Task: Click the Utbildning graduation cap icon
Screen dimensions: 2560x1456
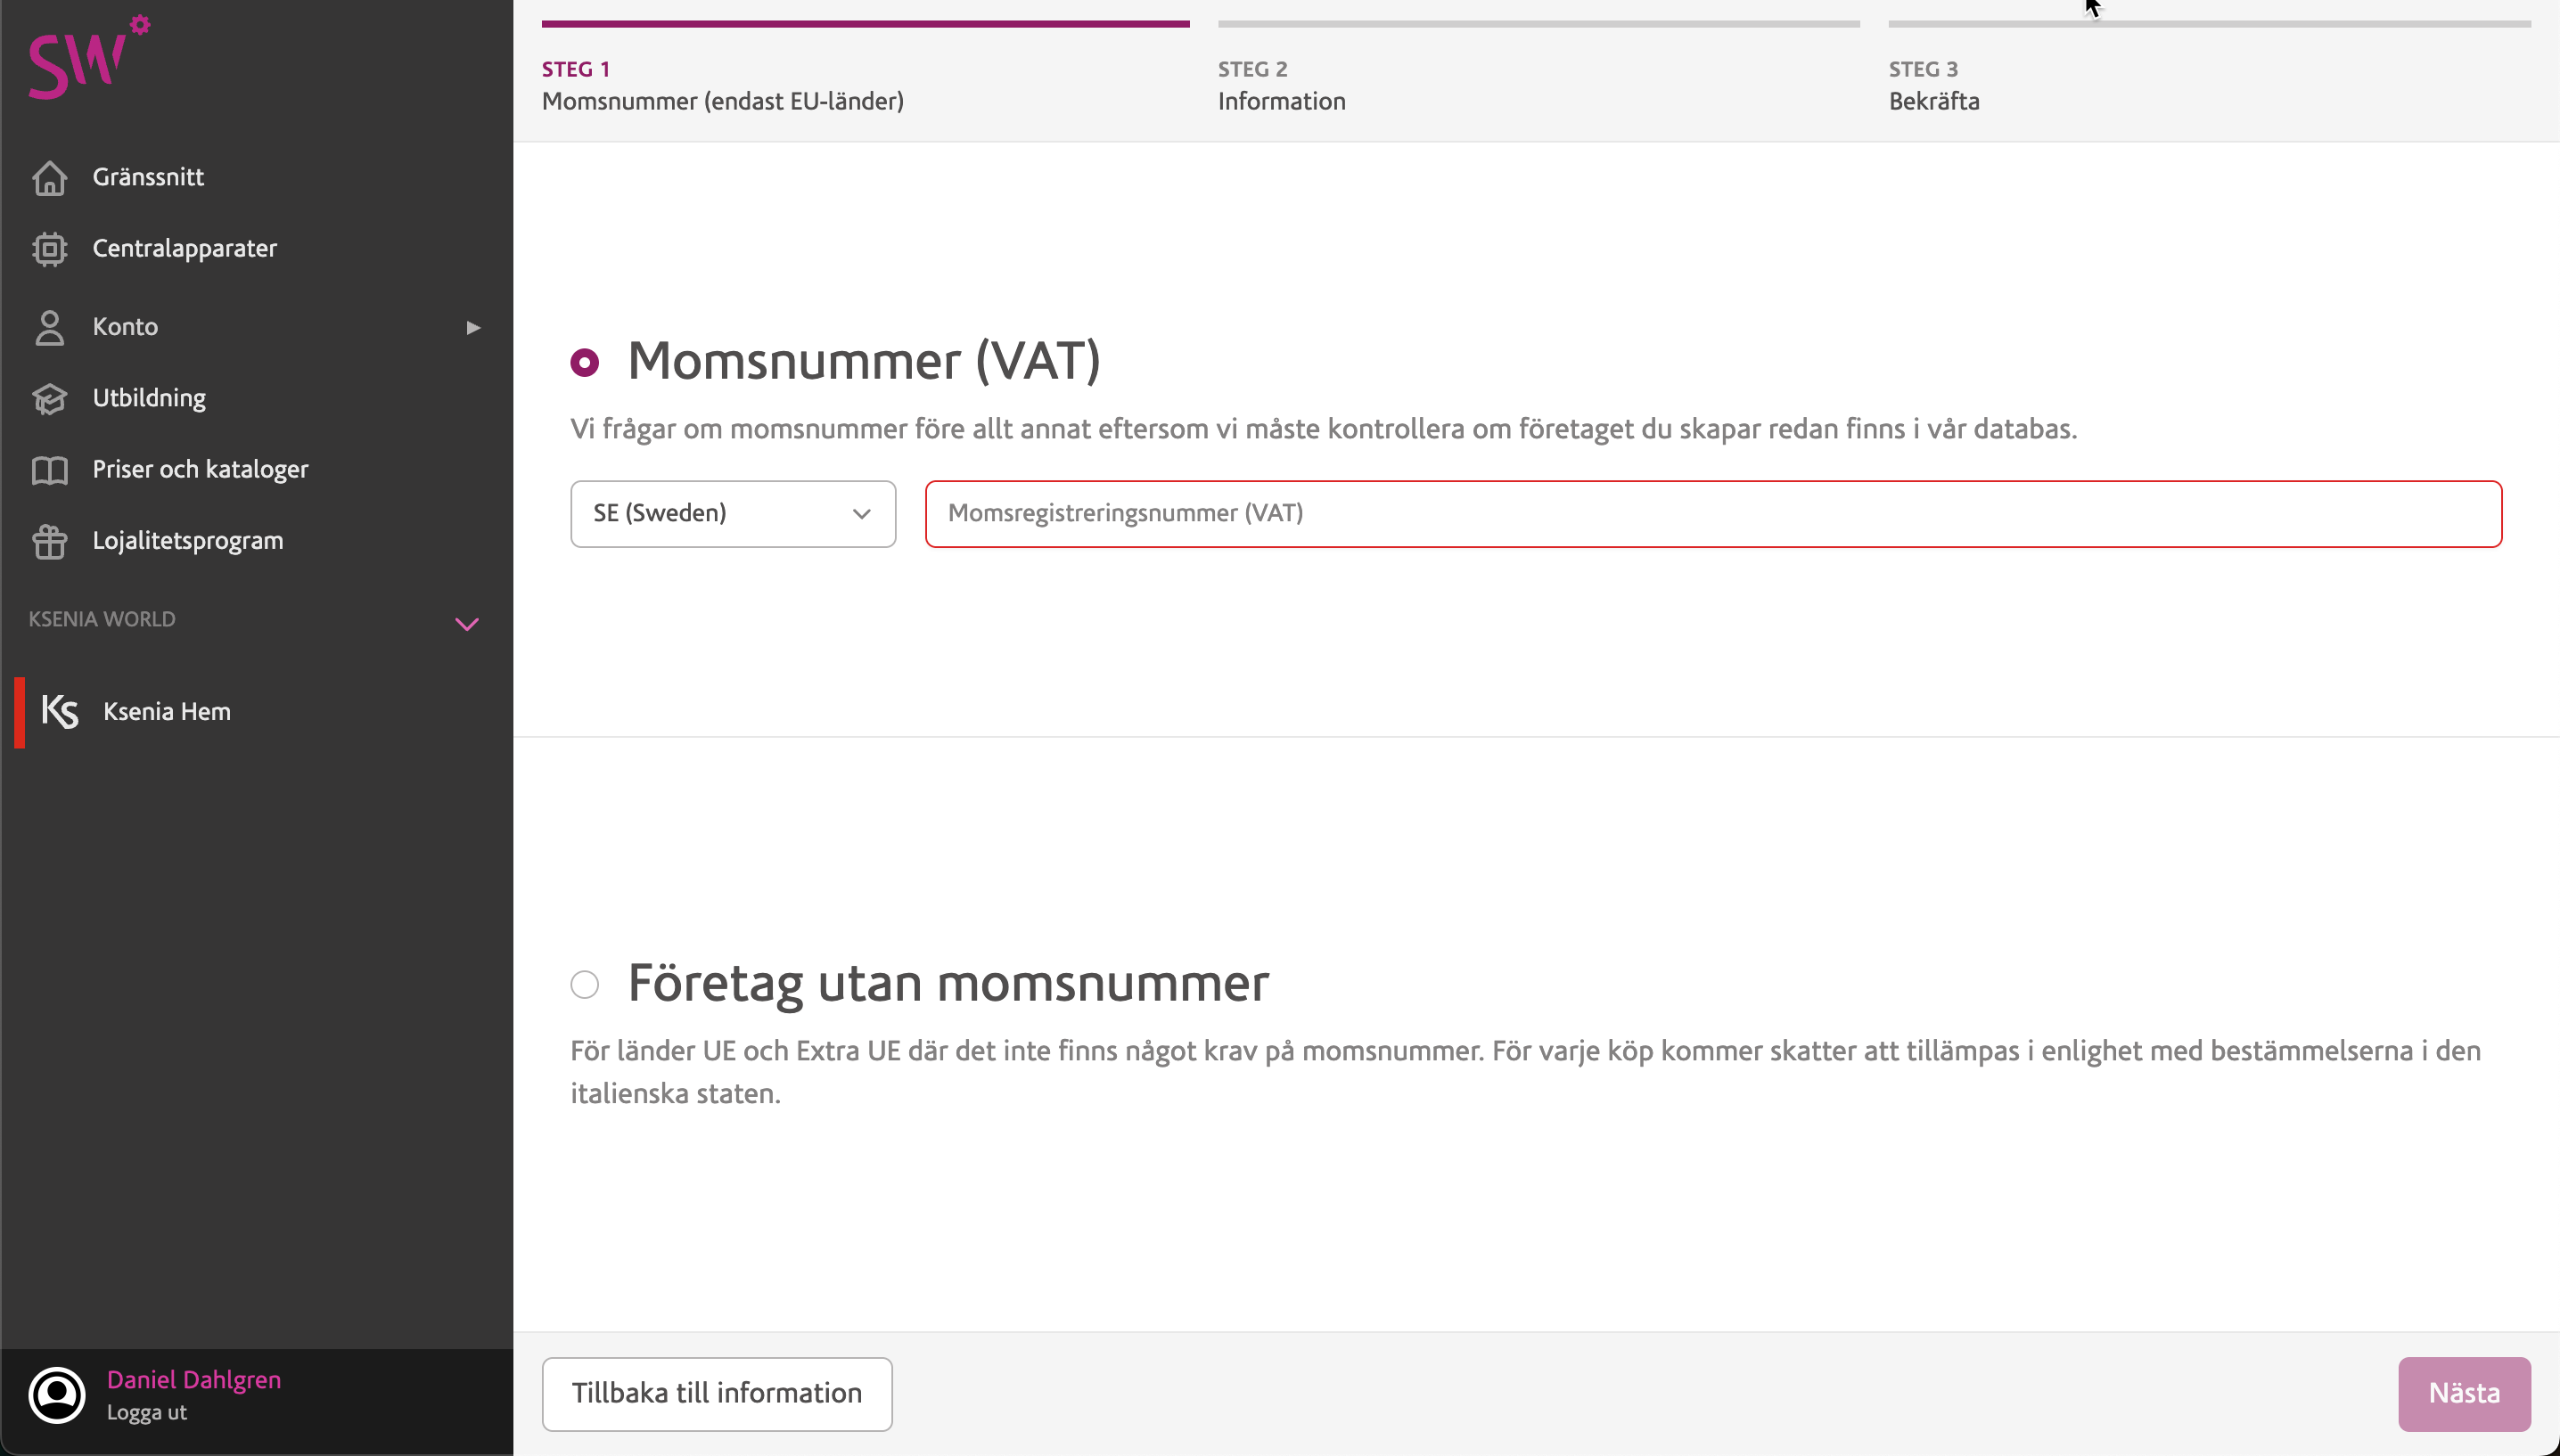Action: pyautogui.click(x=49, y=398)
